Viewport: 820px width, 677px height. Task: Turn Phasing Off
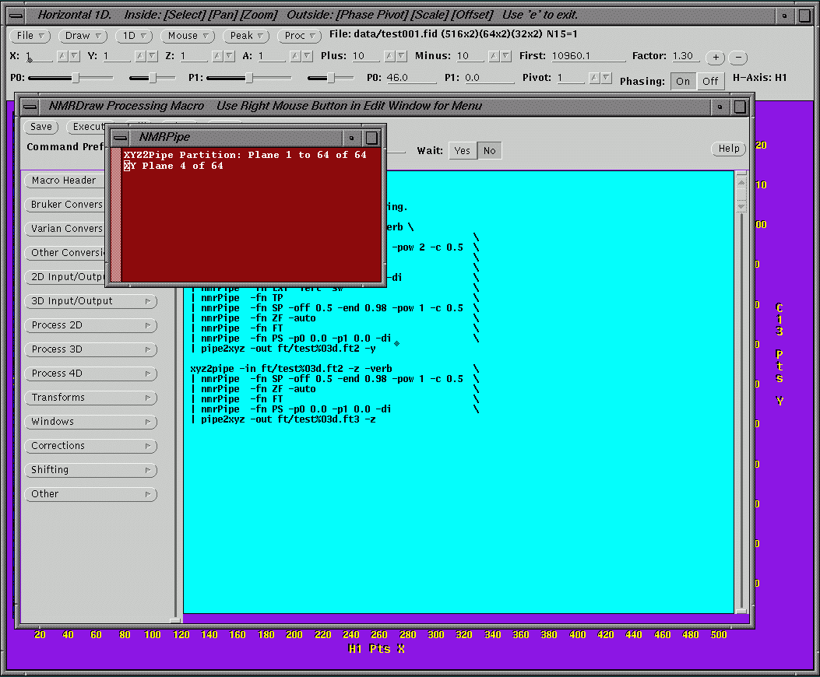(709, 81)
